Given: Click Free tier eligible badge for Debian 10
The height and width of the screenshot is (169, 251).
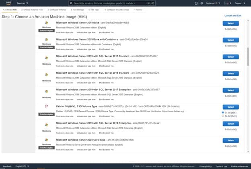Looking at the screenshot, I should pos(46,114).
